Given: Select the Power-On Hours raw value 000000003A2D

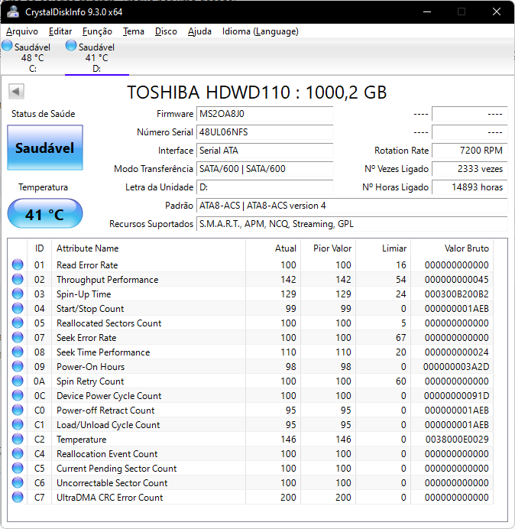Looking at the screenshot, I should (456, 367).
